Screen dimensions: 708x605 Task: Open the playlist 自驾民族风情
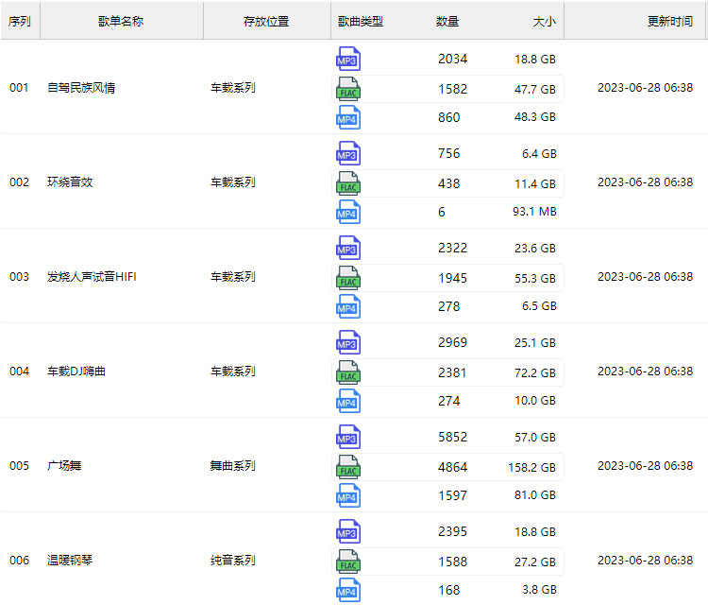coord(81,88)
